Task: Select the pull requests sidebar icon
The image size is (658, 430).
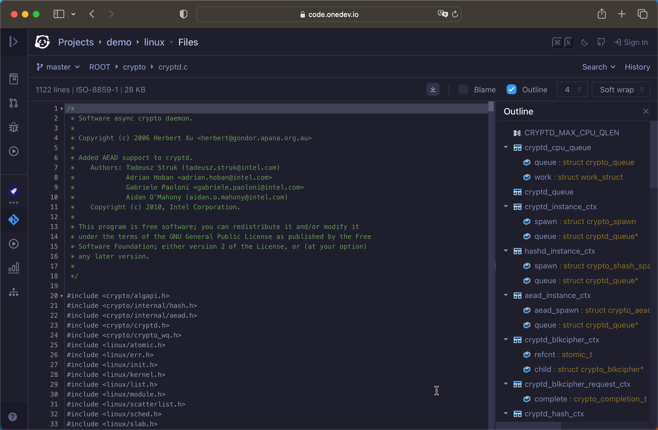Action: pyautogui.click(x=13, y=103)
